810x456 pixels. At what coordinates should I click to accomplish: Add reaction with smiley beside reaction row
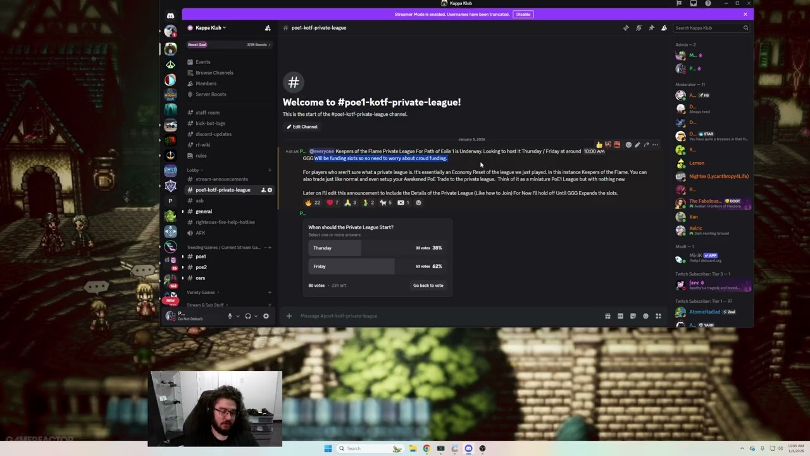pyautogui.click(x=418, y=203)
